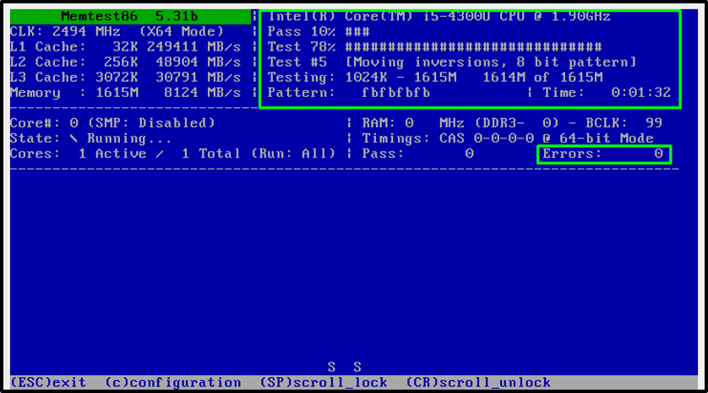Screen dimensions: 708x393
Task: Click the L2 Cache 256K row
Action: [x=126, y=62]
